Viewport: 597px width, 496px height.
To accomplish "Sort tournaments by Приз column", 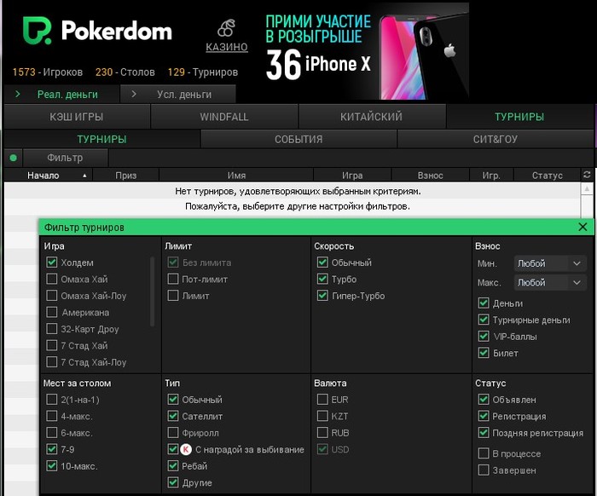I will pyautogui.click(x=126, y=176).
